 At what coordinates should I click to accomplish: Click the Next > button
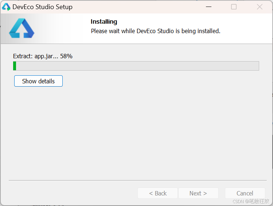pyautogui.click(x=198, y=193)
